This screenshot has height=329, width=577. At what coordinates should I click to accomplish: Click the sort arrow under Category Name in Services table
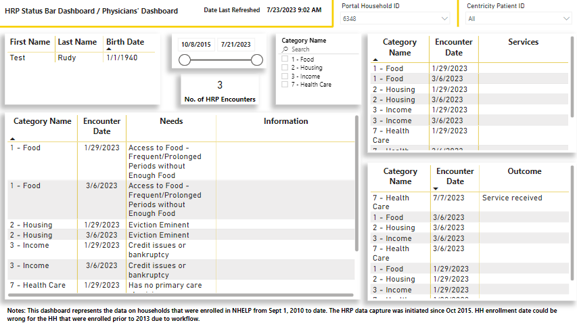click(375, 61)
